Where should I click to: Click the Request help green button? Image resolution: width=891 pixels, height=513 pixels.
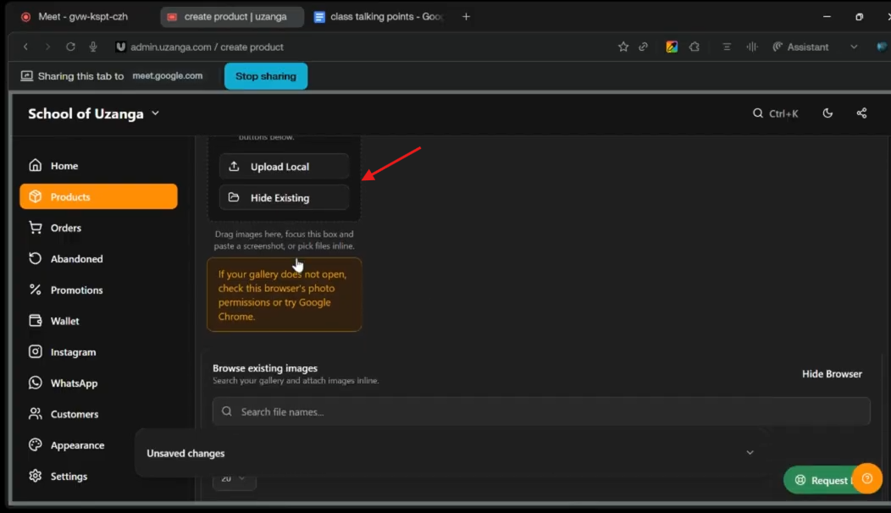819,480
